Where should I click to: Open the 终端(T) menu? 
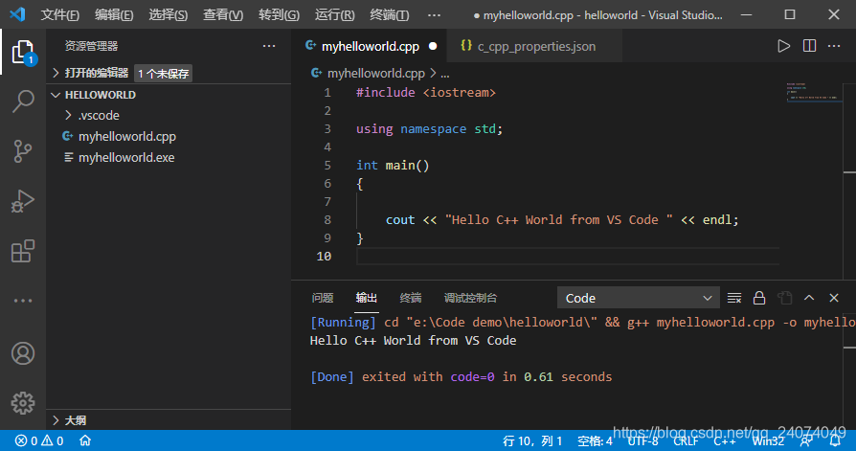[x=390, y=14]
